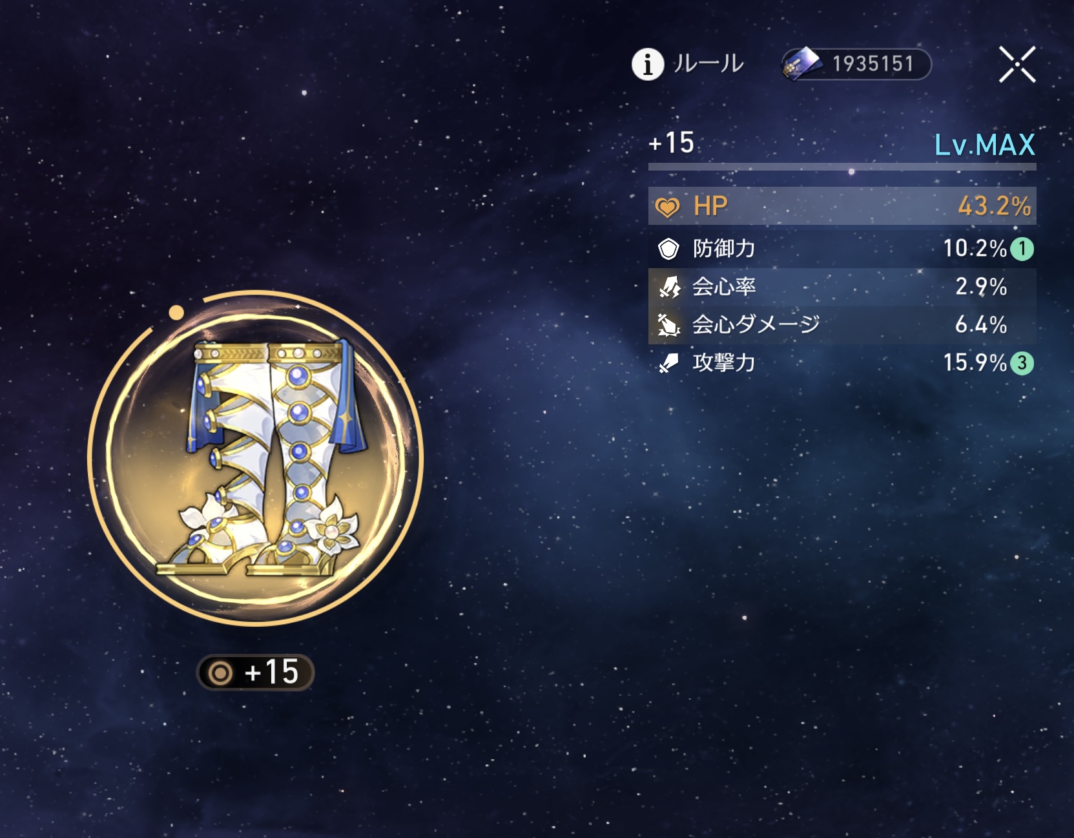The width and height of the screenshot is (1074, 838).
Task: Click the 攻撃力 sword icon
Action: (668, 363)
